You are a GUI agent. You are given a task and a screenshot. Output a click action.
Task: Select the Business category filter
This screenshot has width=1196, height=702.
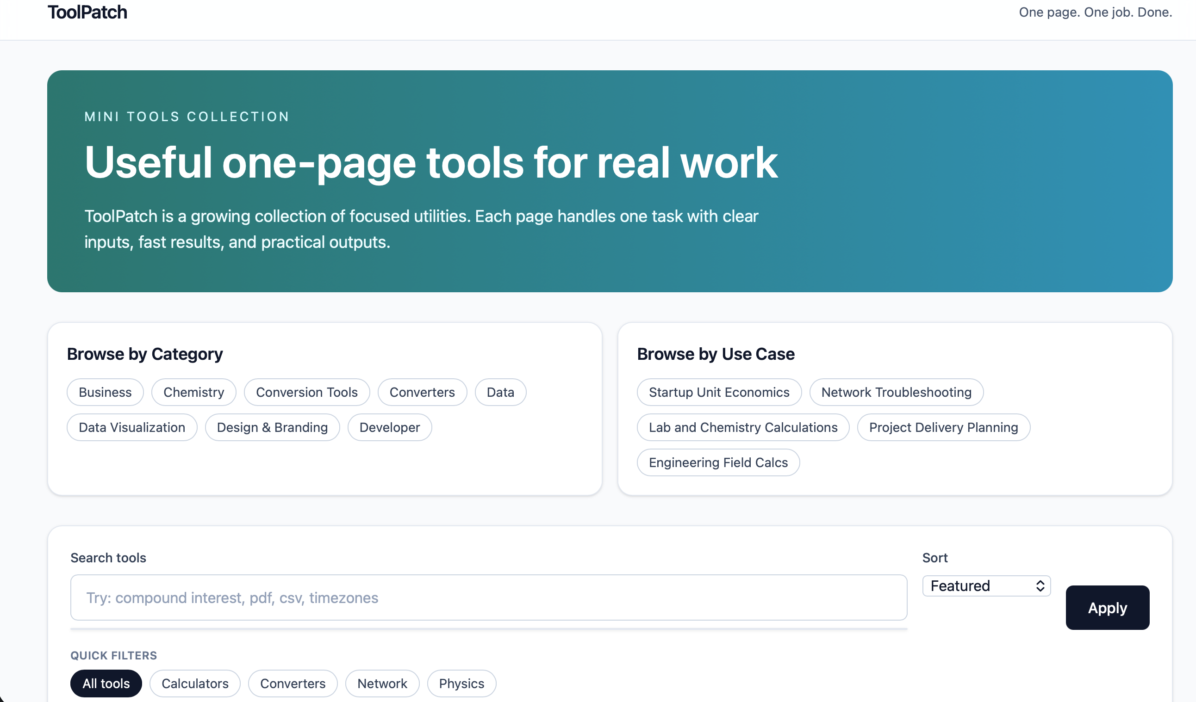tap(105, 392)
